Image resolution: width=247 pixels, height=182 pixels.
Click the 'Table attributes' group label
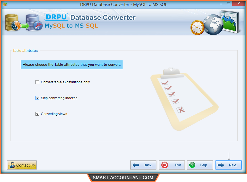point(25,51)
